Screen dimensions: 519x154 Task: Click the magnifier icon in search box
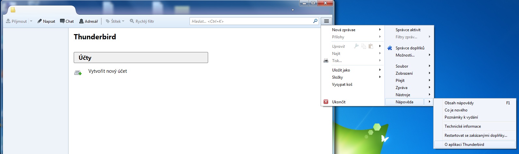click(x=315, y=21)
